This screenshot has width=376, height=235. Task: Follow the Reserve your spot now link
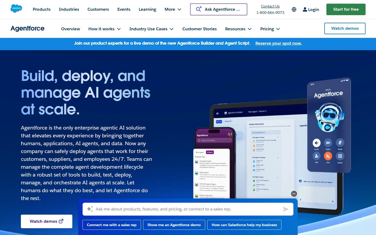(x=278, y=43)
